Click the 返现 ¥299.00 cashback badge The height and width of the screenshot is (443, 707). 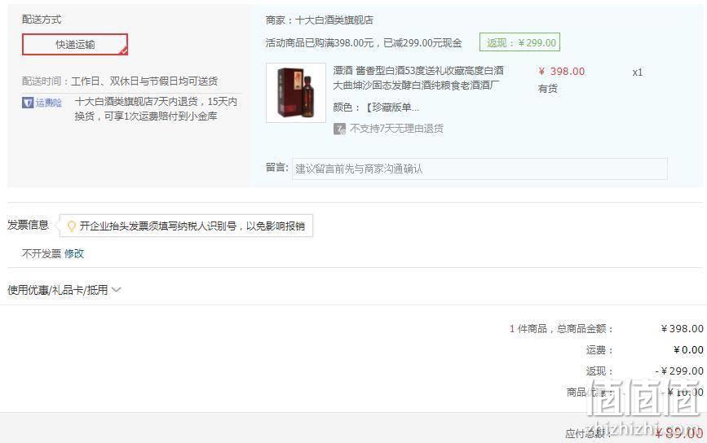pyautogui.click(x=520, y=43)
